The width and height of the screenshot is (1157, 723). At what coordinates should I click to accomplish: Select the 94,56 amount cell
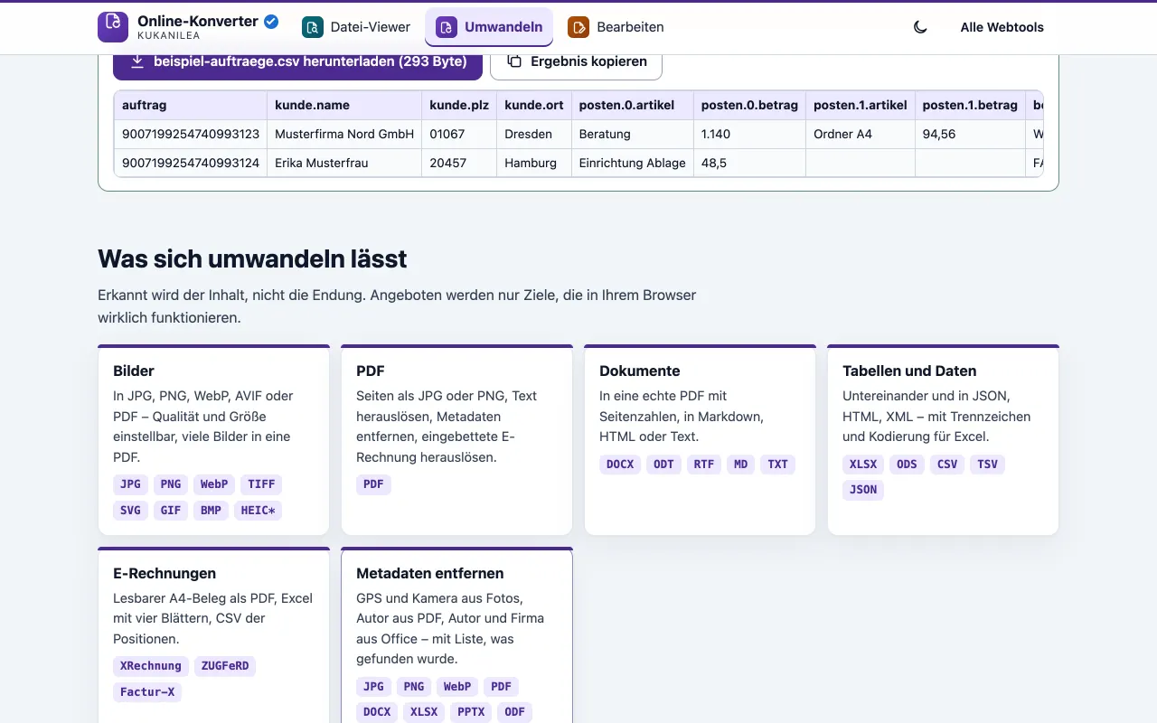click(970, 134)
